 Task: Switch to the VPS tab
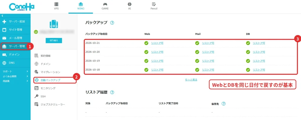click(56, 6)
